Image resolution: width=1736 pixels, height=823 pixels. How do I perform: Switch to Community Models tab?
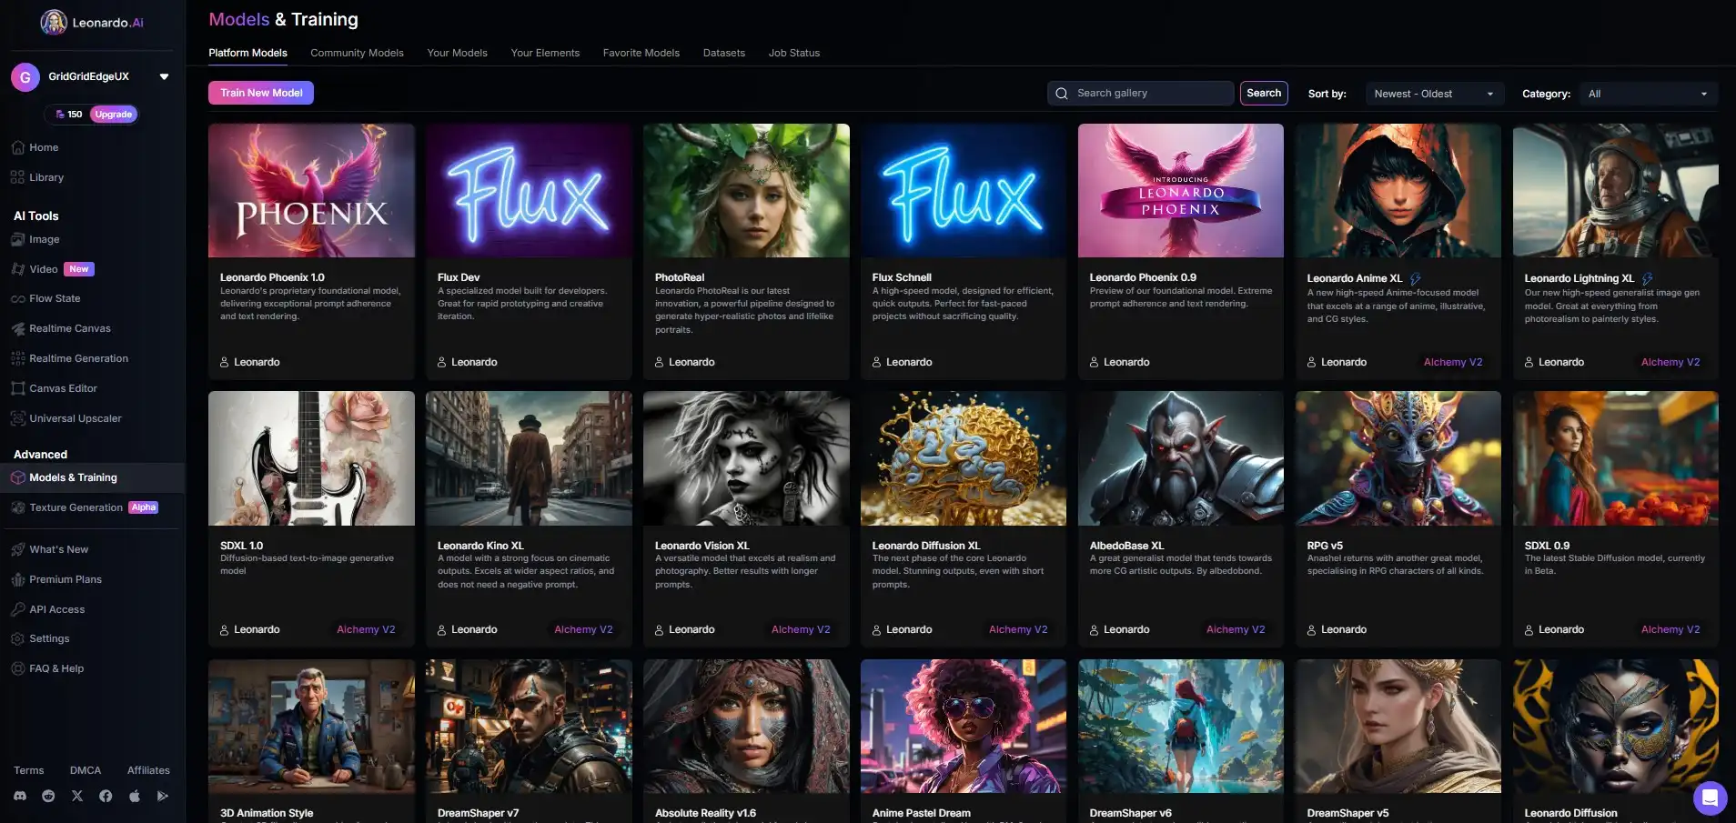[357, 53]
